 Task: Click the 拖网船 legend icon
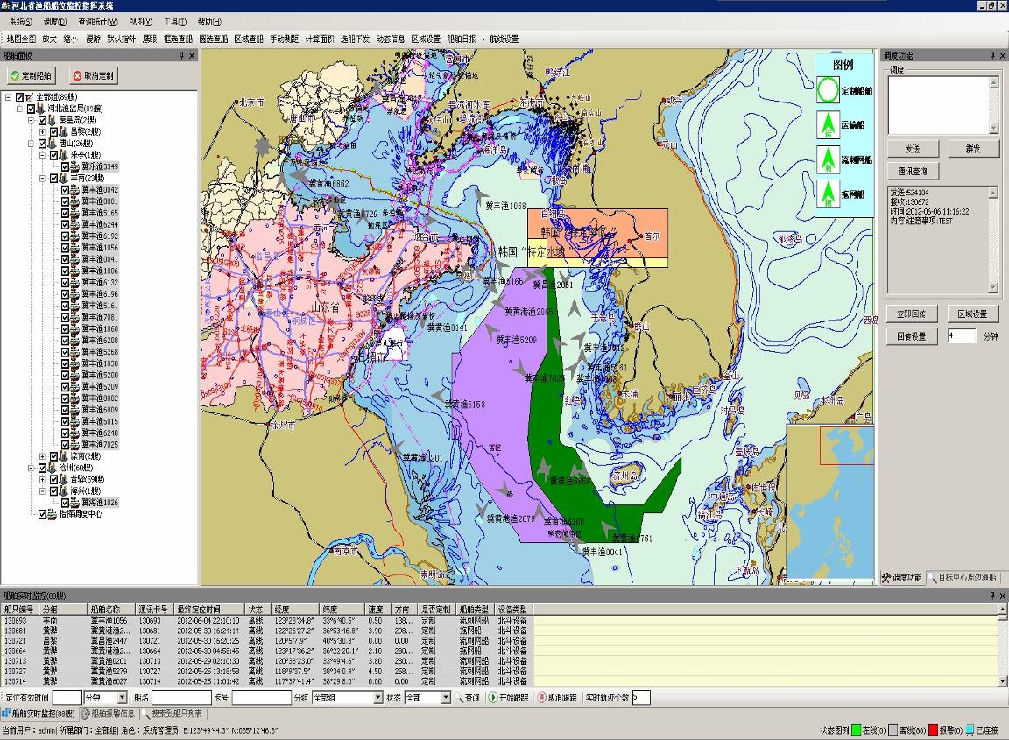(x=828, y=194)
